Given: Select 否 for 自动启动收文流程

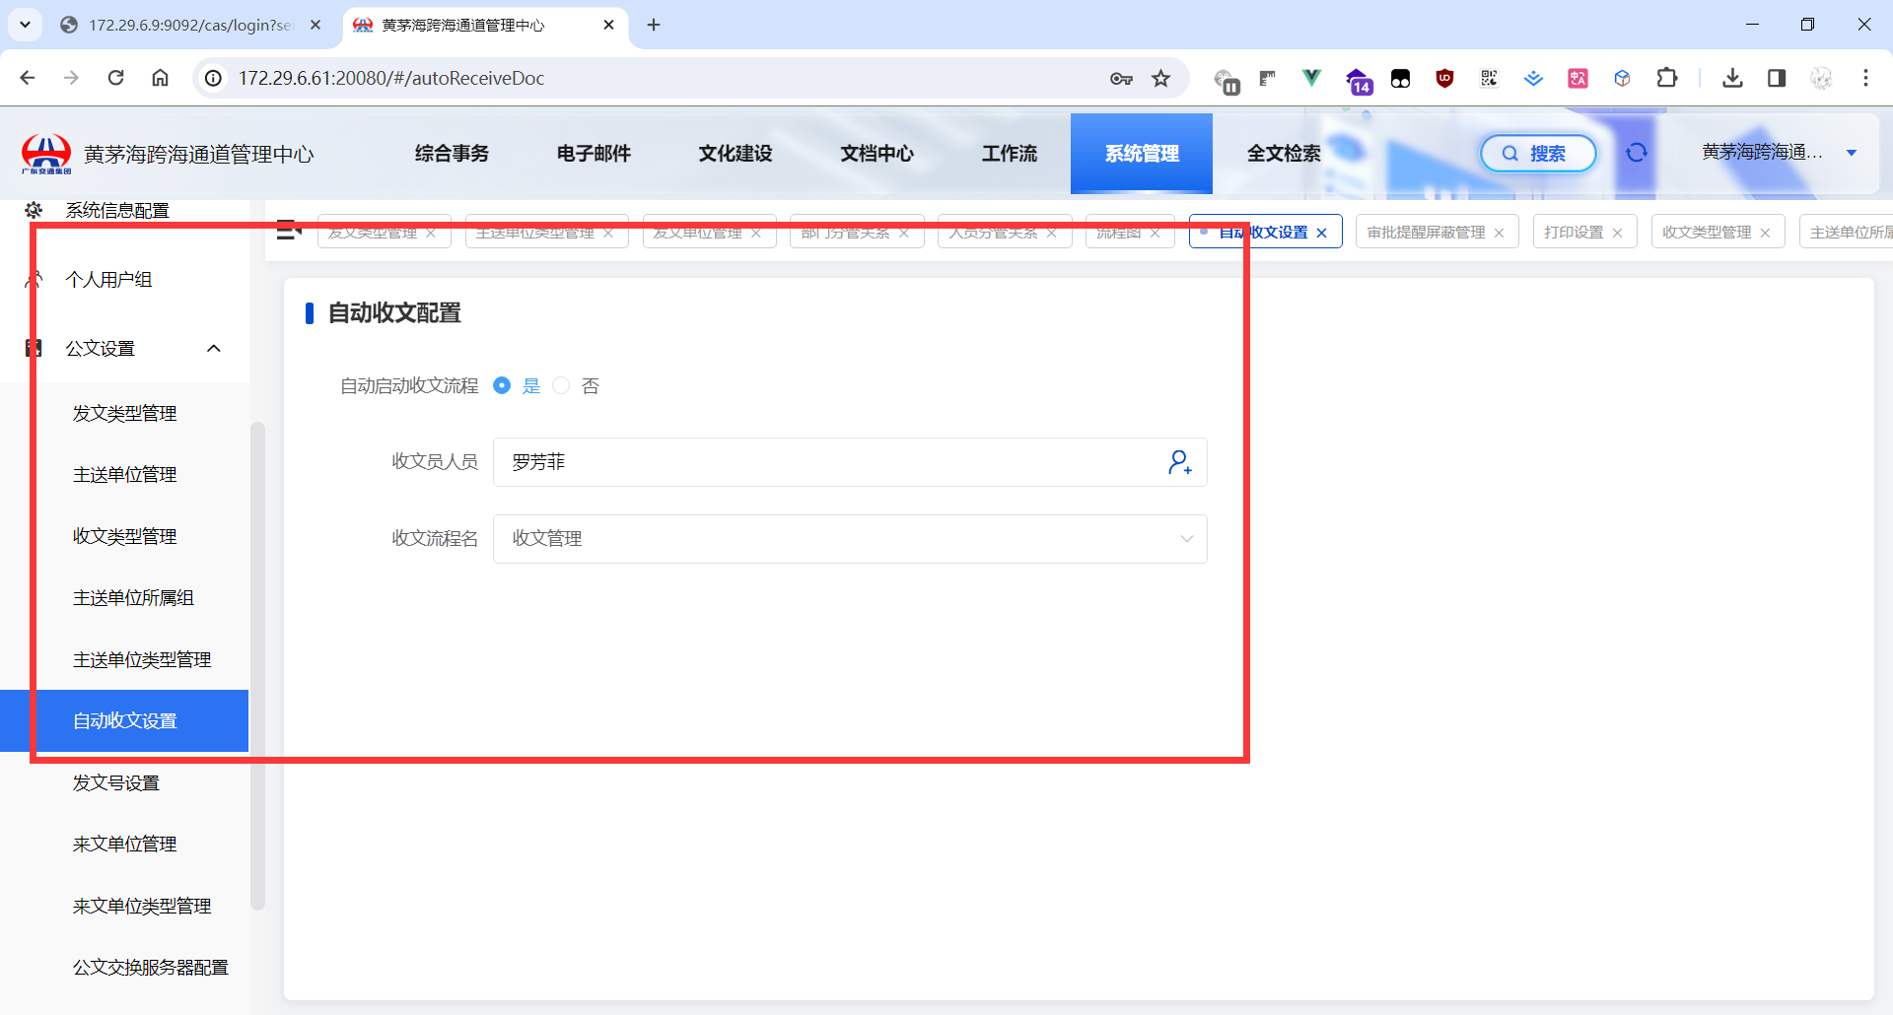Looking at the screenshot, I should click(x=561, y=385).
